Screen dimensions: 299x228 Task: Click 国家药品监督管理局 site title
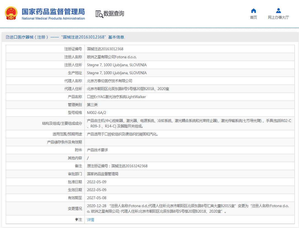[x=53, y=12]
